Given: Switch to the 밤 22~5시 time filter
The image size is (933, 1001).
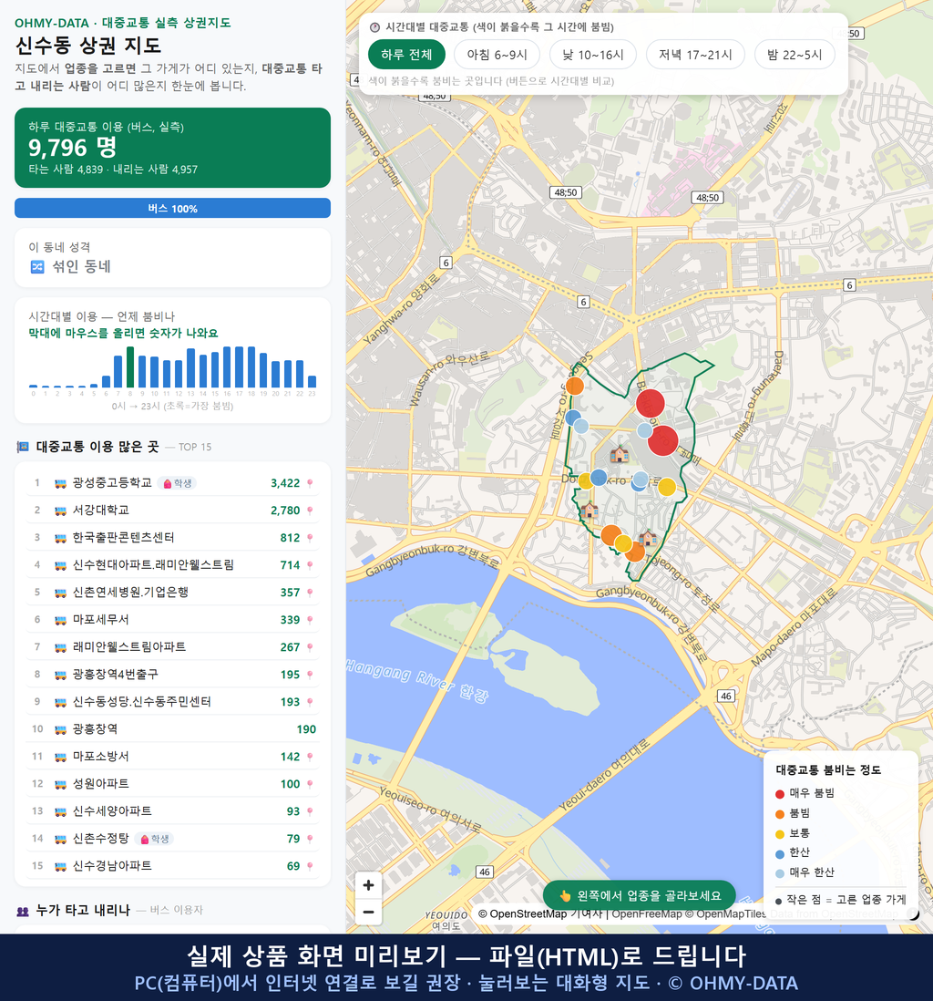Looking at the screenshot, I should click(x=795, y=55).
